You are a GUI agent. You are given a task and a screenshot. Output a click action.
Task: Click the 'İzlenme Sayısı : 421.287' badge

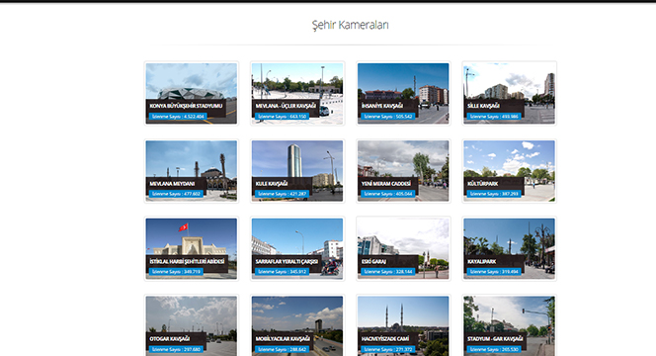point(282,194)
